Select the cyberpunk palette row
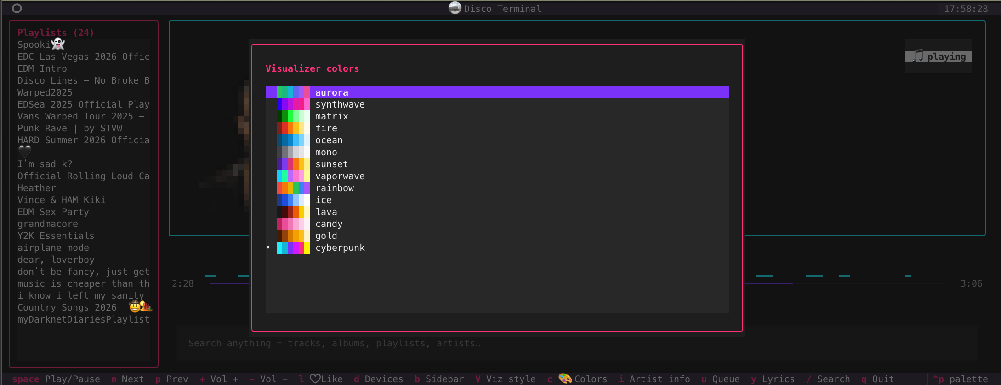 pyautogui.click(x=497, y=248)
